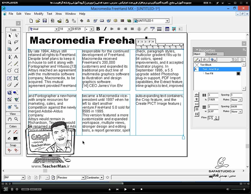Select the Line tool
This screenshot has height=194, width=251.
click(x=10, y=64)
